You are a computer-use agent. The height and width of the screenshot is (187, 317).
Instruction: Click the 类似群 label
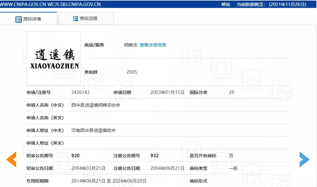91,72
